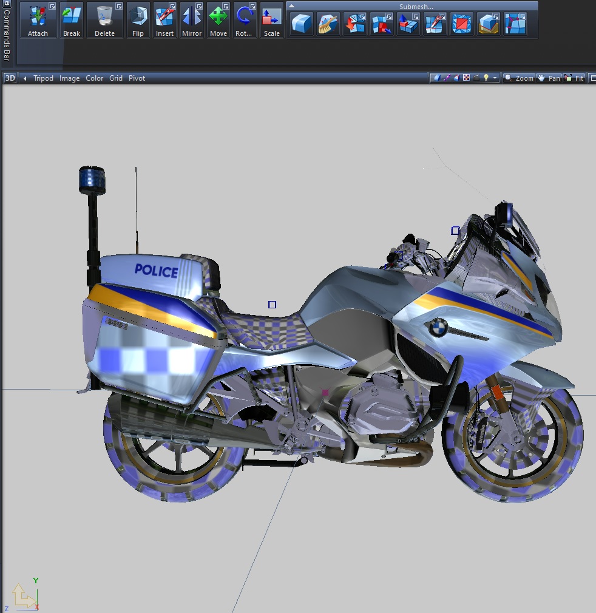The width and height of the screenshot is (596, 613).
Task: Select the Attach command
Action: point(38,20)
